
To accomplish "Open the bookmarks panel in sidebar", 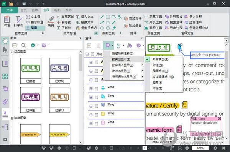I will click(5, 64).
